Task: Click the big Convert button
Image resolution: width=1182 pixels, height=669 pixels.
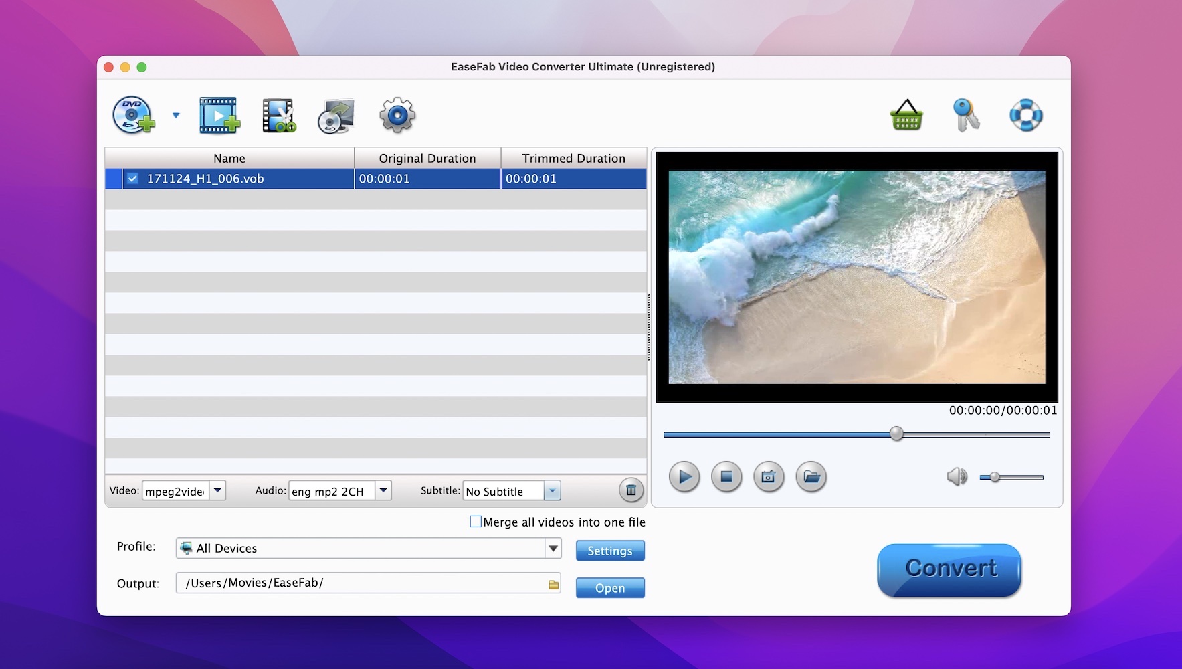Action: click(x=949, y=569)
